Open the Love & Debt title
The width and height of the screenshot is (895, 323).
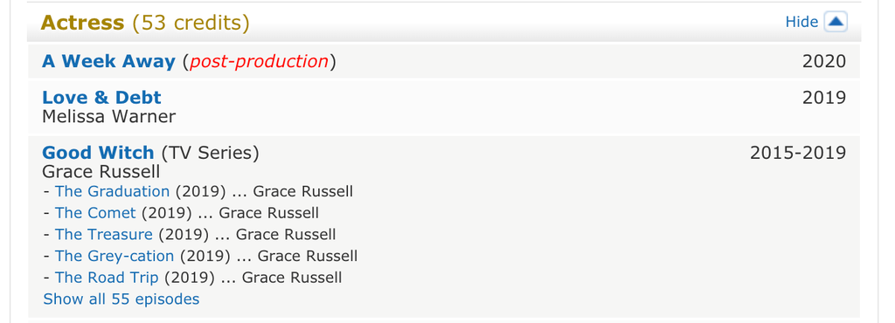(x=101, y=98)
